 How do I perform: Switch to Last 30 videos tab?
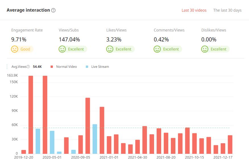tap(194, 10)
